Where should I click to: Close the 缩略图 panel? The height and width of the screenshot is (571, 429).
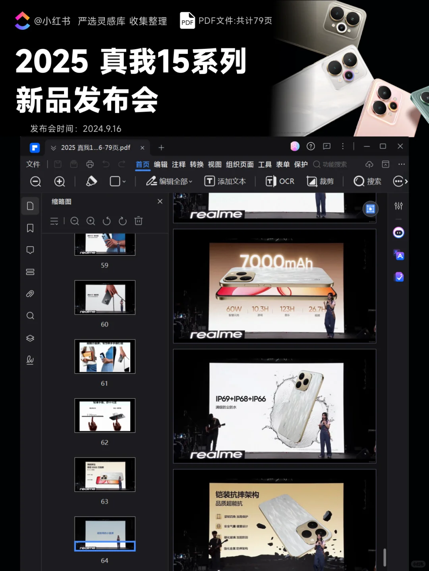(160, 201)
